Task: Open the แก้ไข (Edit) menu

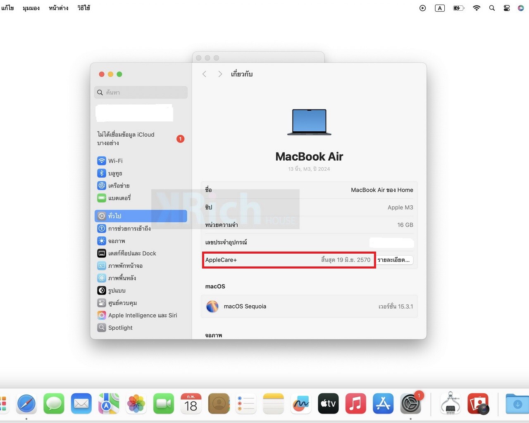Action: pos(7,8)
